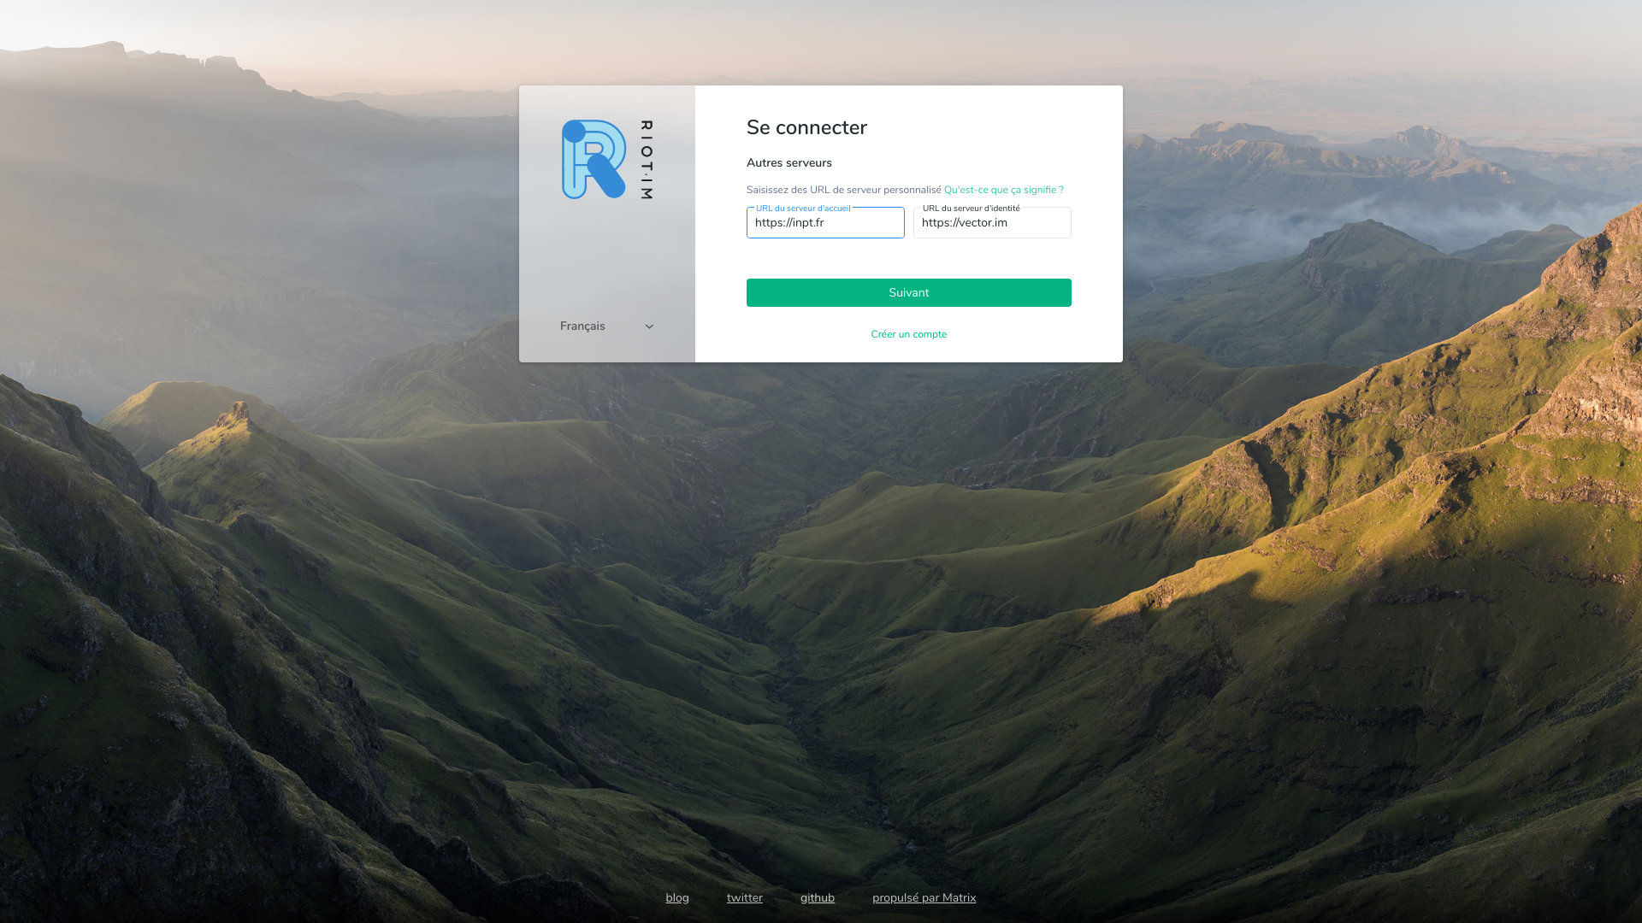Visit the blog footer link
The width and height of the screenshot is (1642, 923).
677,897
